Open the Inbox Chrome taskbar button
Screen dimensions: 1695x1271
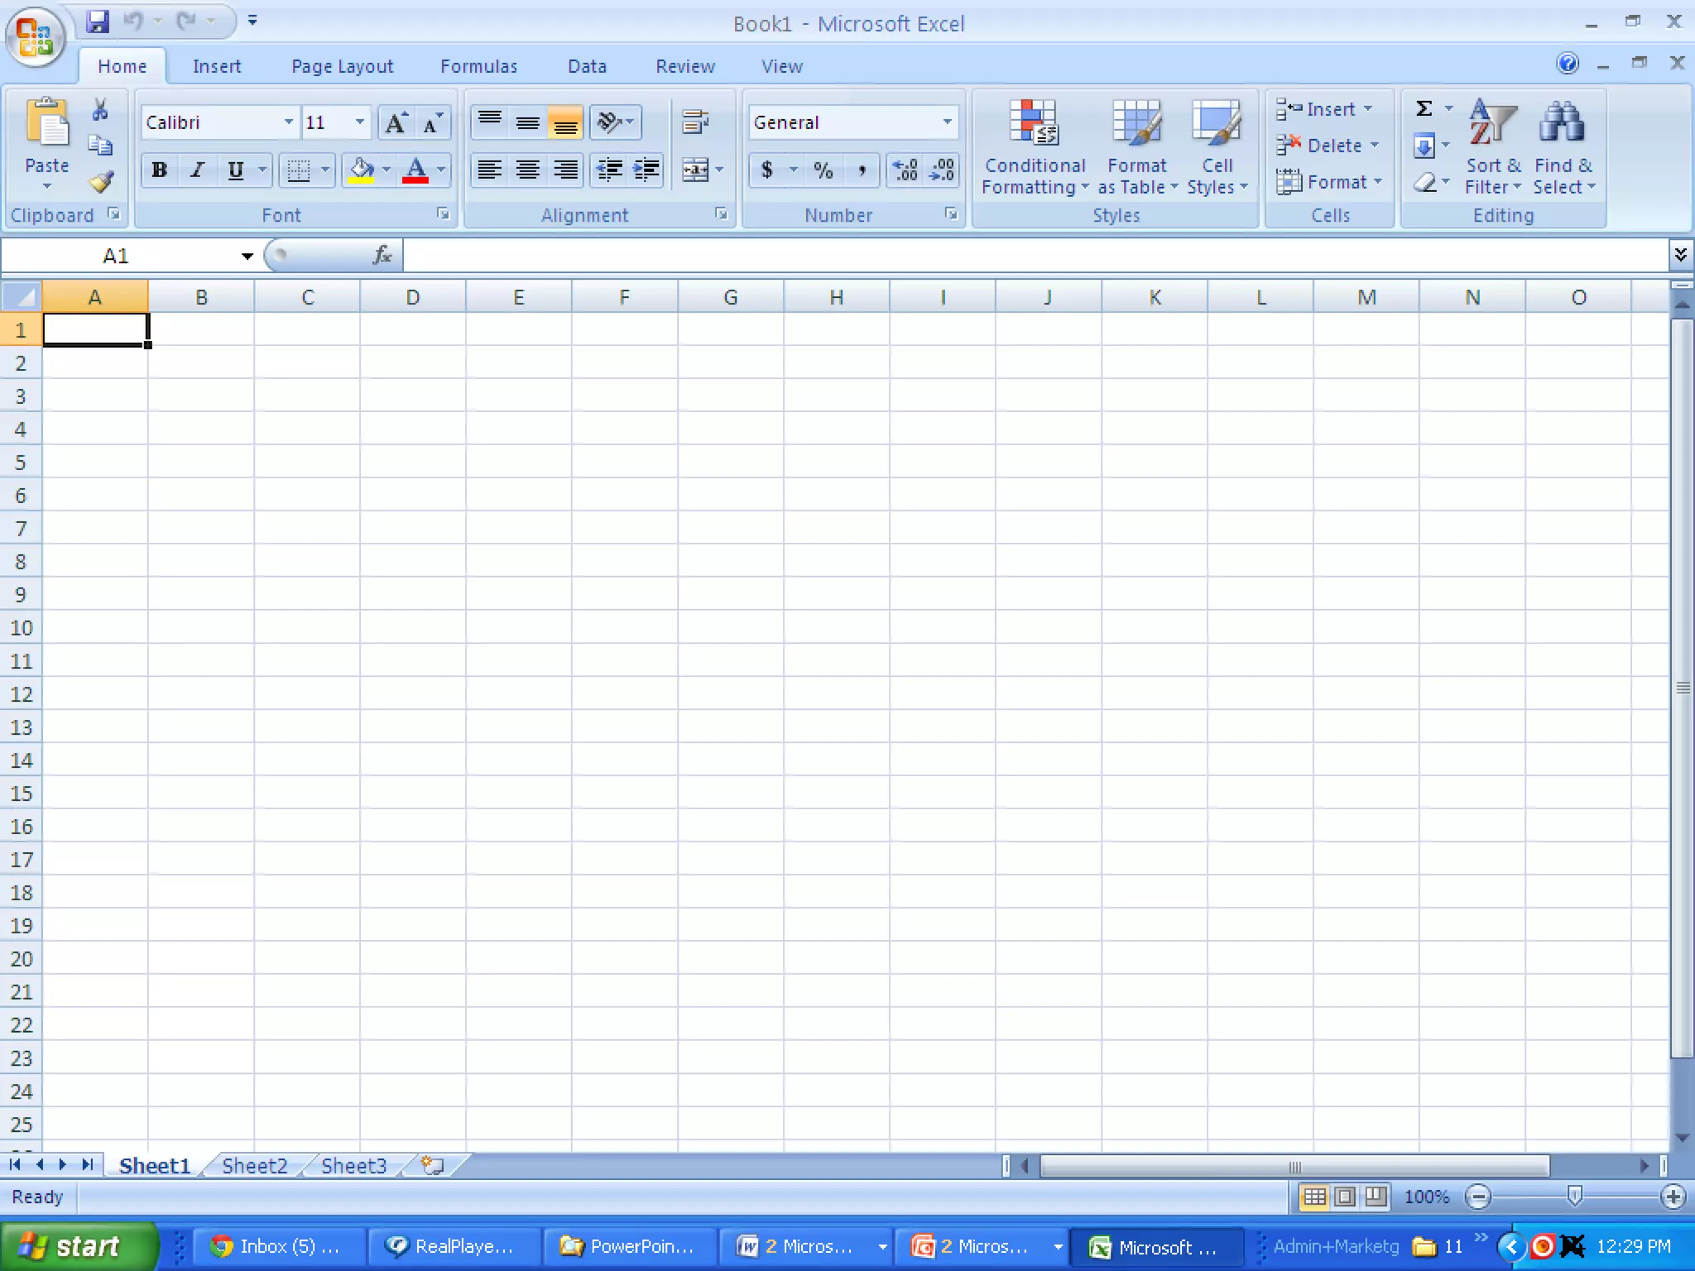tap(277, 1246)
